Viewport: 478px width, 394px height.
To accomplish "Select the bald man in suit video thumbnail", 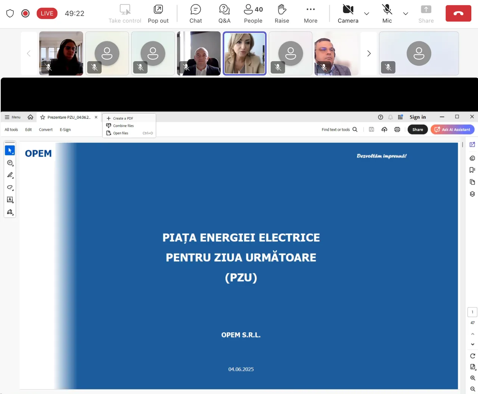I will (x=199, y=54).
